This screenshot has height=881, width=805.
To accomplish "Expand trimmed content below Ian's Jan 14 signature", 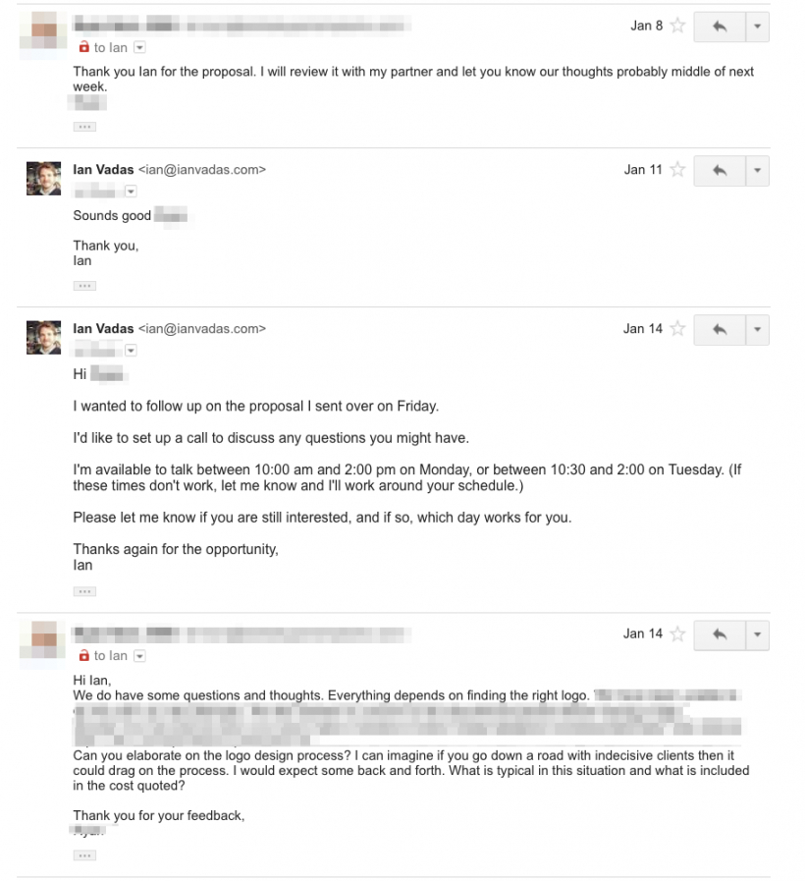I will pos(84,591).
